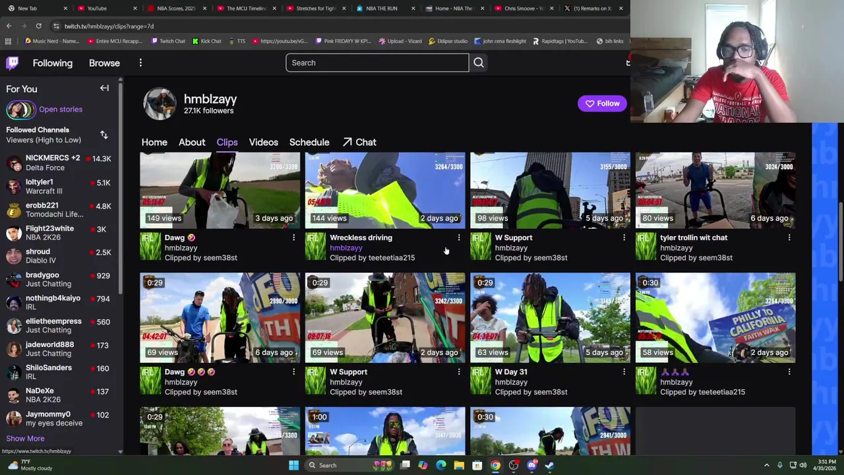
Task: Open the Schedule channel tab
Action: pyautogui.click(x=309, y=142)
